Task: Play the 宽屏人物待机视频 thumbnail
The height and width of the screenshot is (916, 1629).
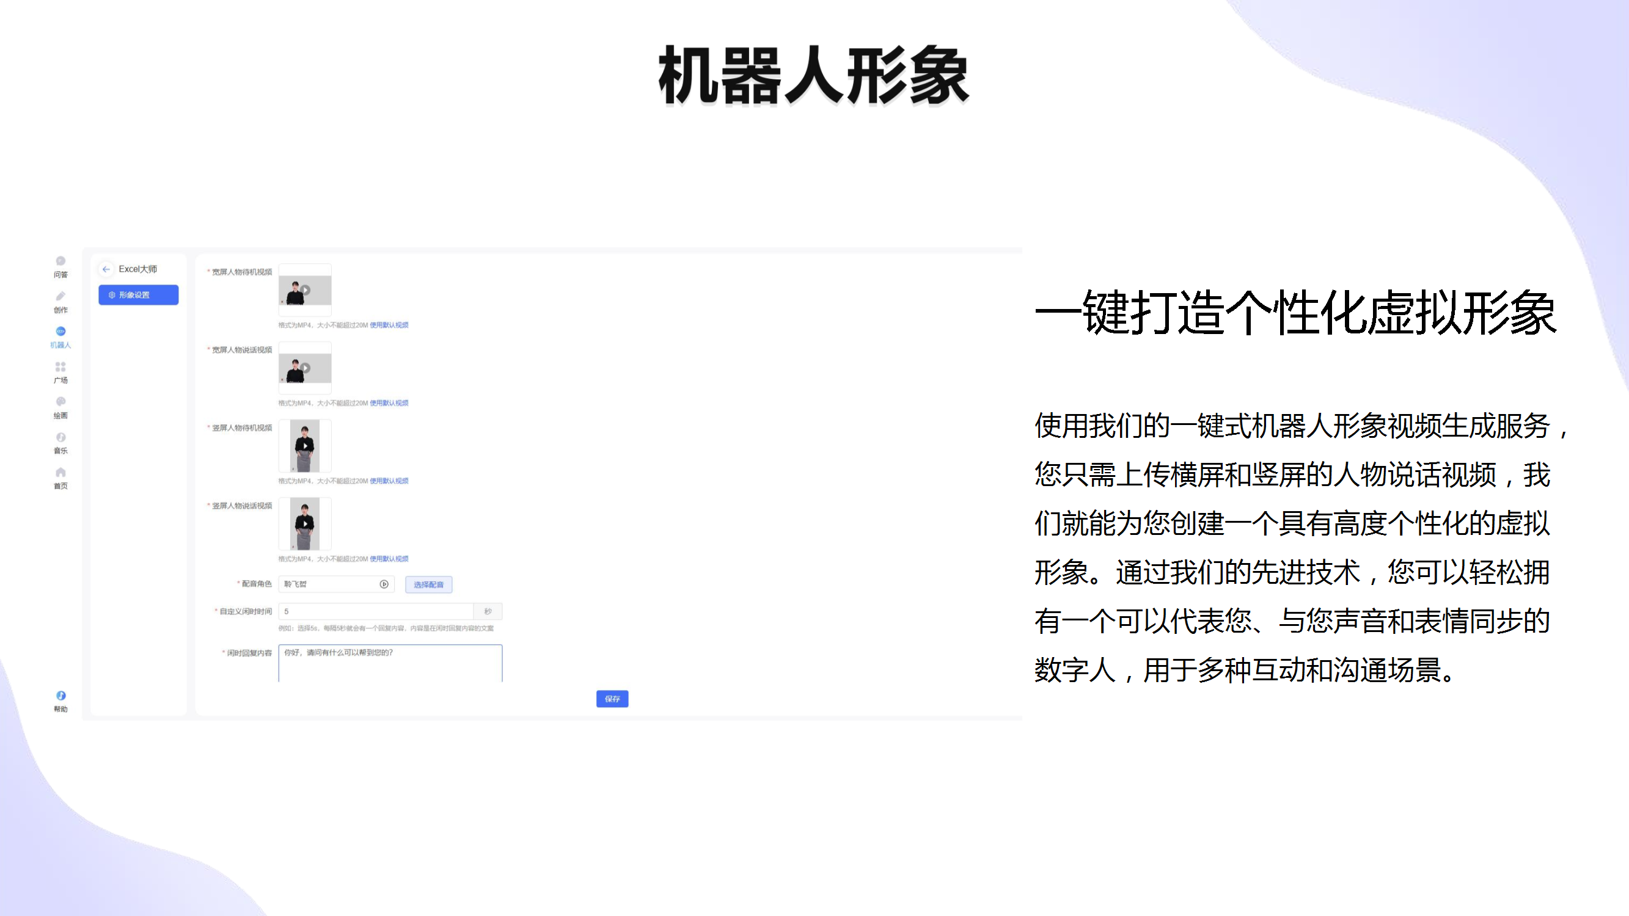Action: [x=306, y=290]
